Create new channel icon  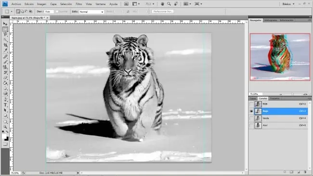click(x=299, y=172)
